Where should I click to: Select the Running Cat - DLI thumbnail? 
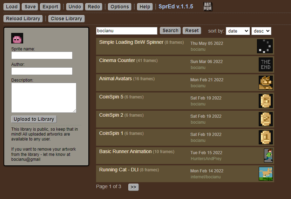click(265, 174)
